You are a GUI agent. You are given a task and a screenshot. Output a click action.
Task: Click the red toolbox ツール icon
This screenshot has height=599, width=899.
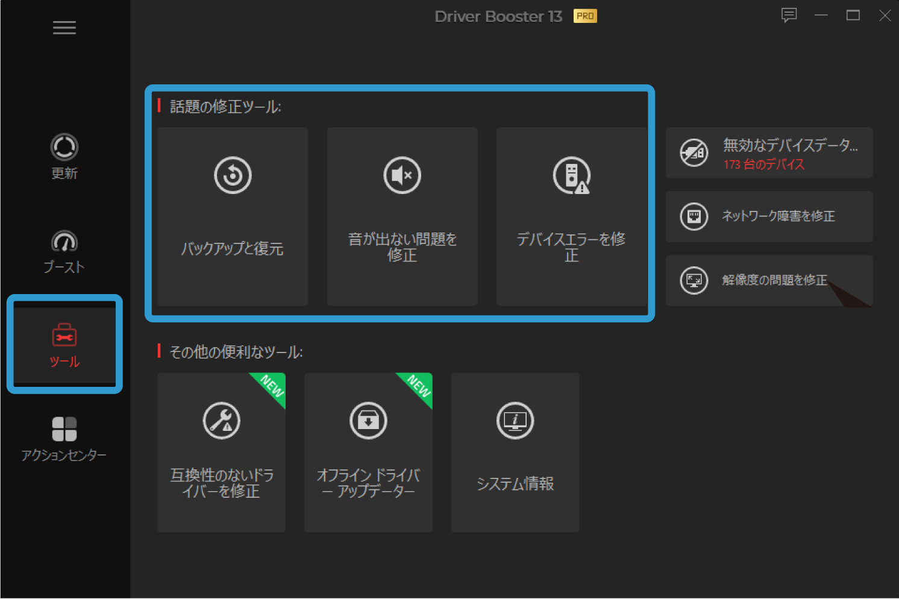pos(64,336)
